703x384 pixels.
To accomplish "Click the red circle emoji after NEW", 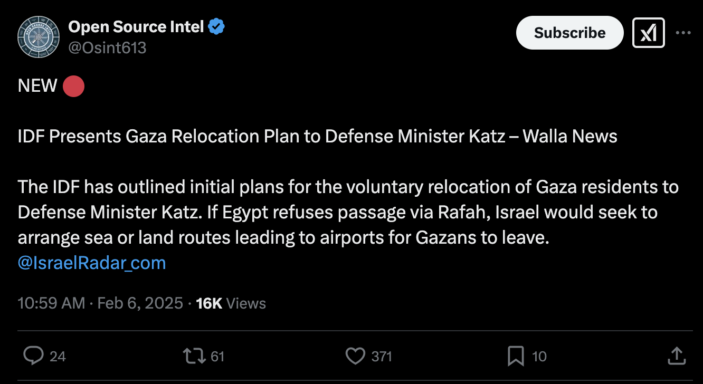I will (73, 86).
